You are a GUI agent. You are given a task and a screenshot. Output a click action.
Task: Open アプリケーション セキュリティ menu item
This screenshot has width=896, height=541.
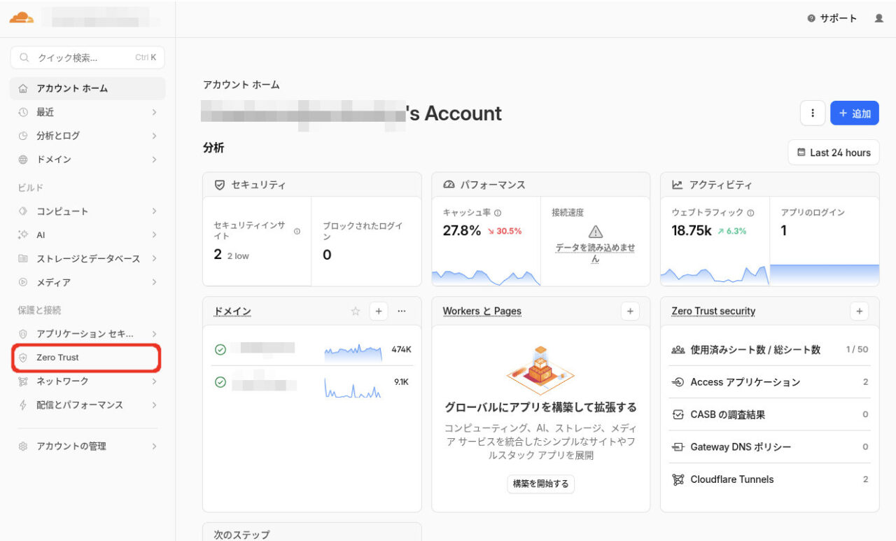click(87, 334)
